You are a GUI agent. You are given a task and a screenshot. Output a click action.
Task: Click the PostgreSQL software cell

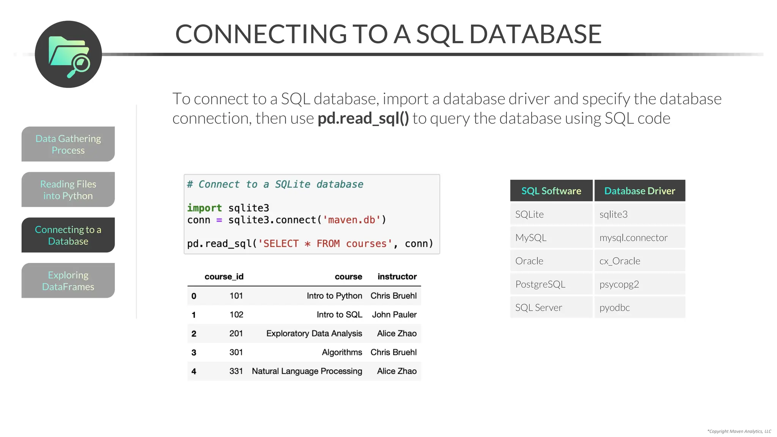[551, 284]
